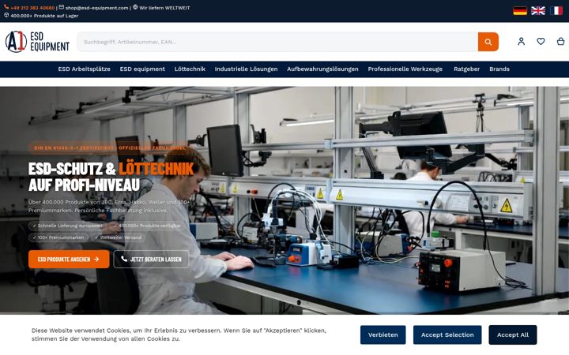Open Löttechnik menu

click(190, 69)
